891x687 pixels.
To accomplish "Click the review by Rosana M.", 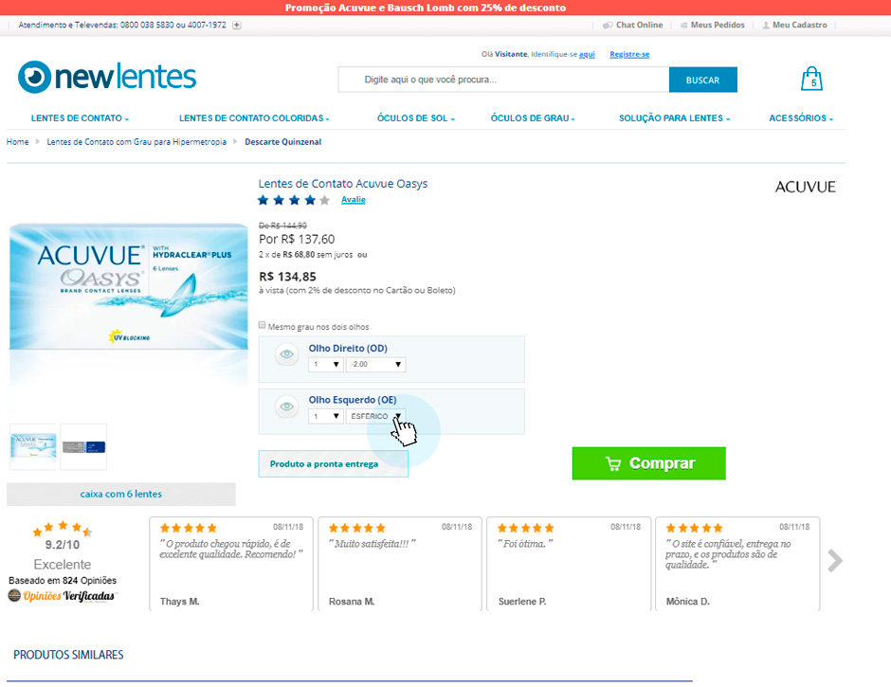I will pyautogui.click(x=400, y=564).
